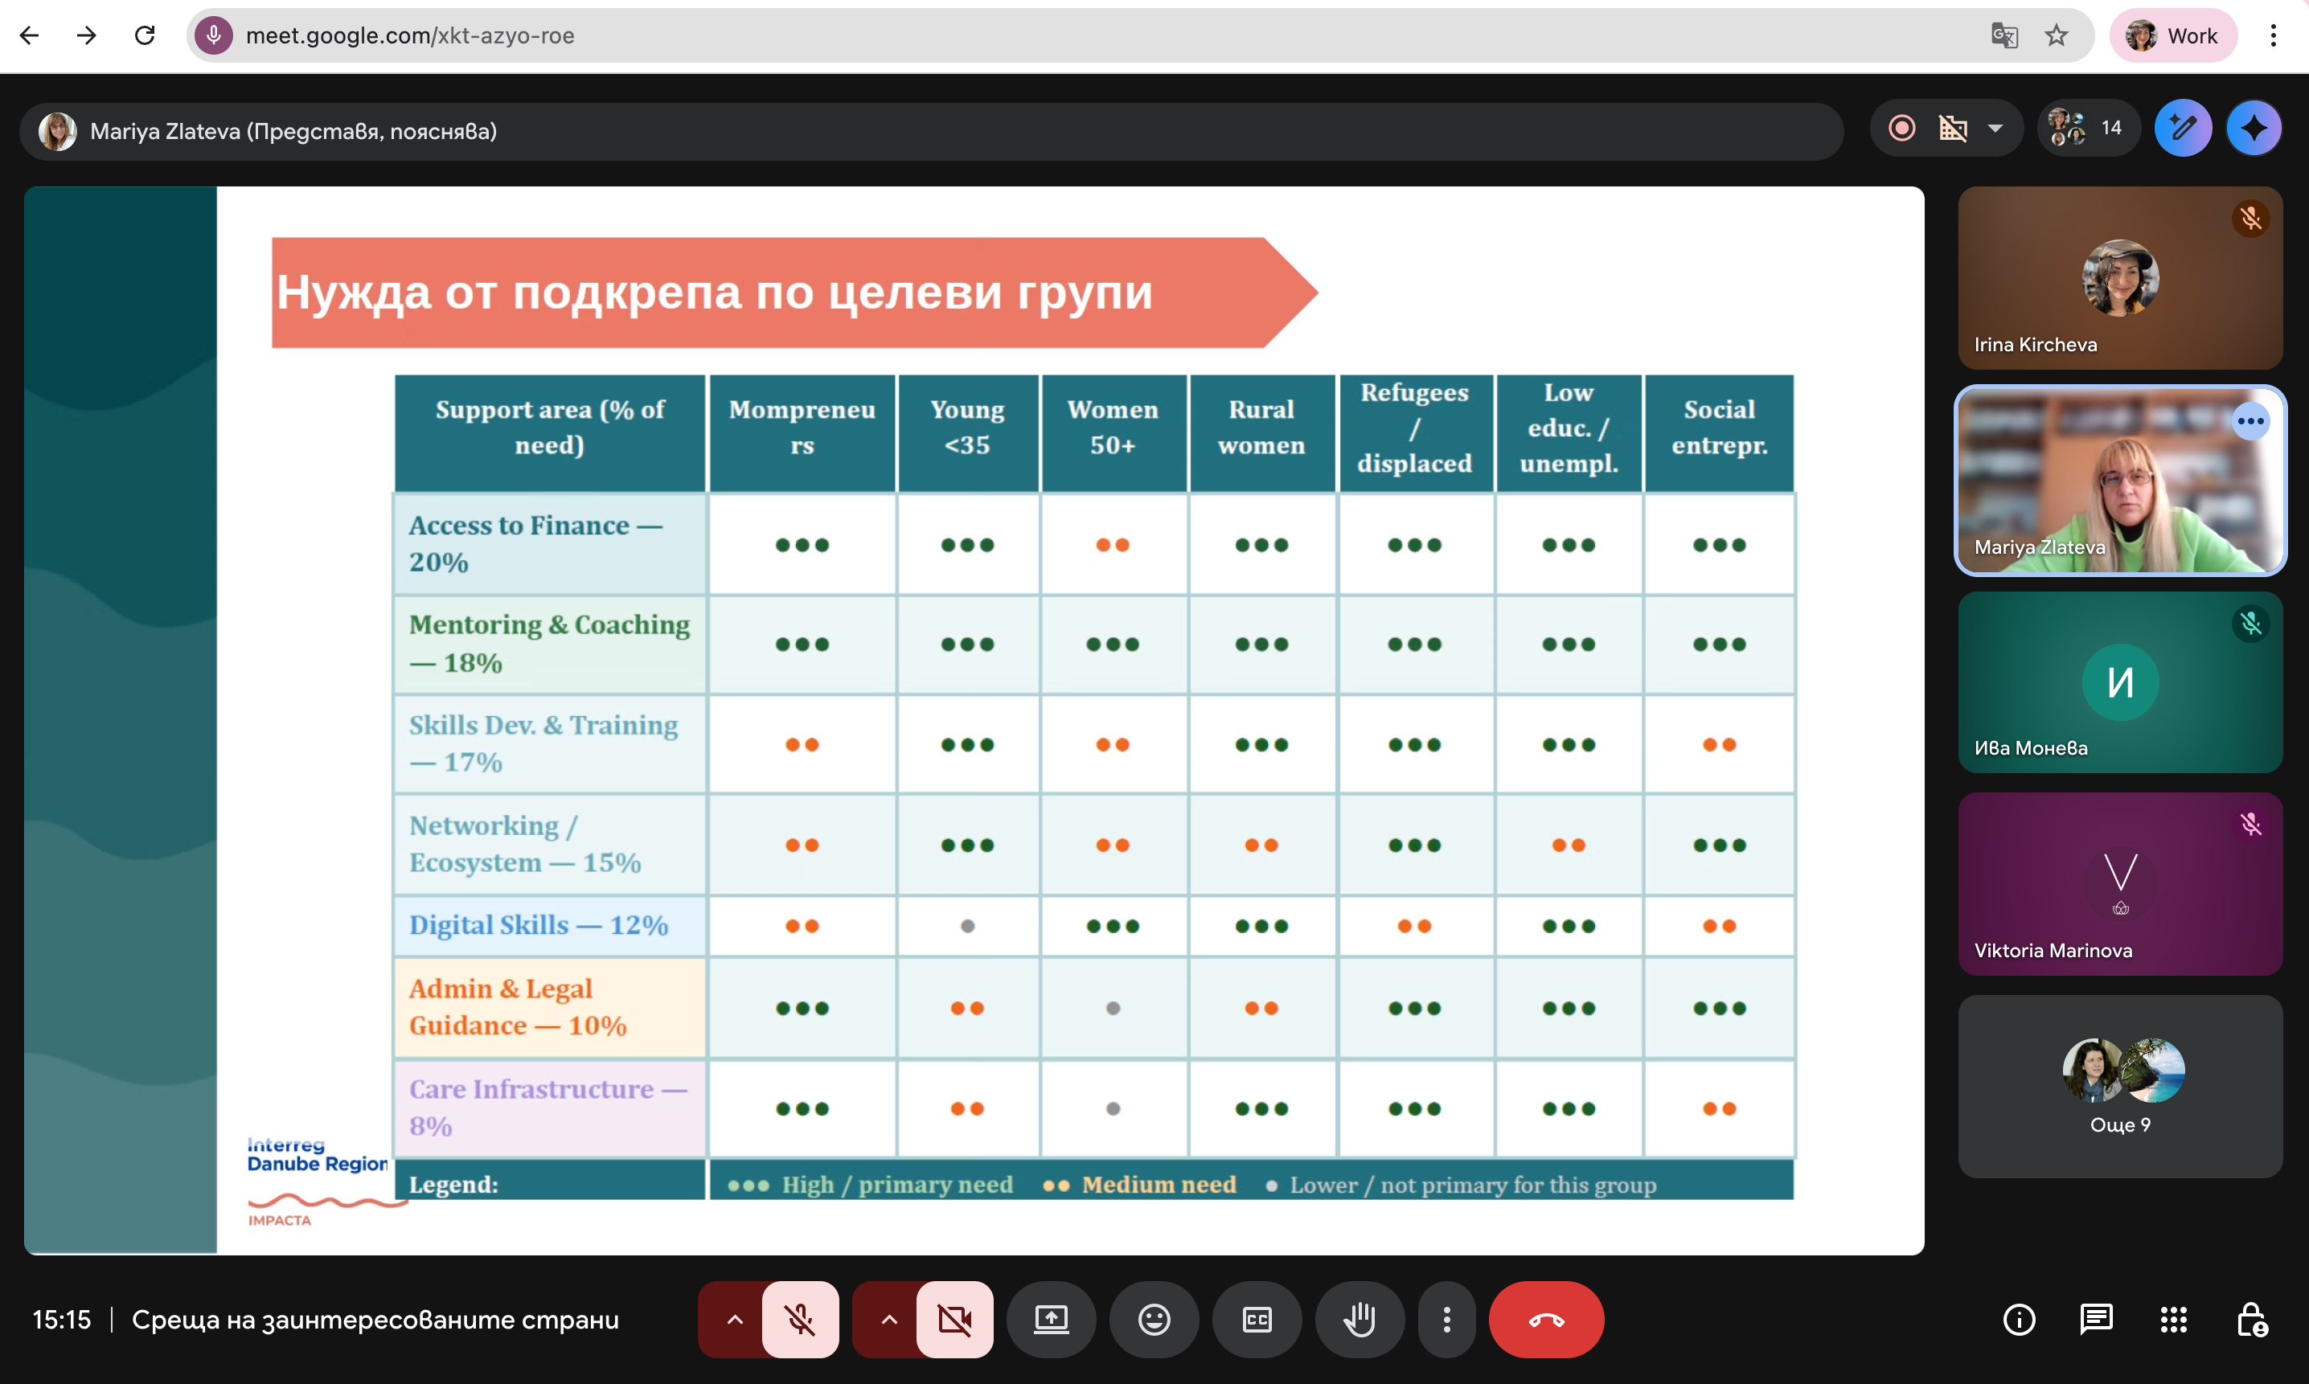
Task: Expand video settings chevron beside camera
Action: point(889,1319)
